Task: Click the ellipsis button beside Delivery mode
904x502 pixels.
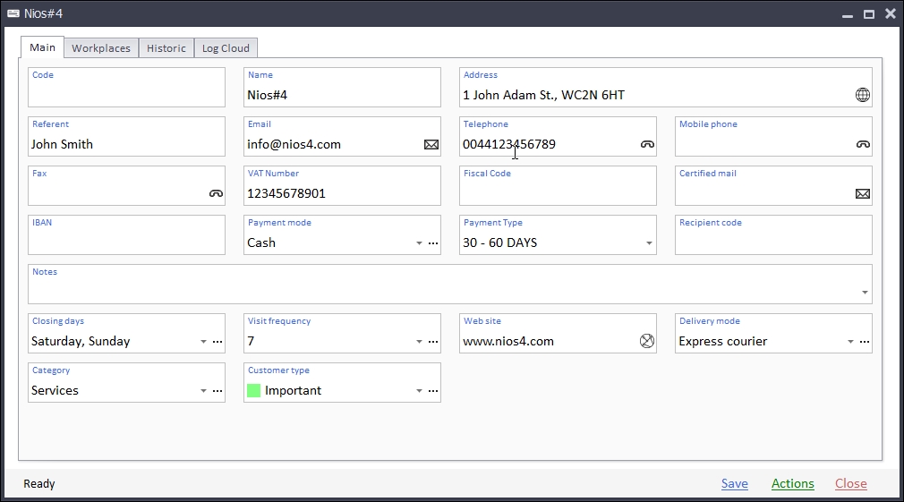Action: tap(865, 341)
